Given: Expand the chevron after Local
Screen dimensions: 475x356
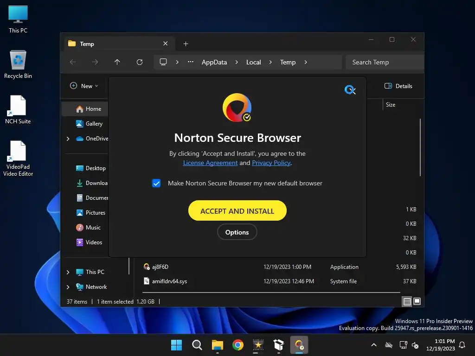Looking at the screenshot, I should pos(270,62).
